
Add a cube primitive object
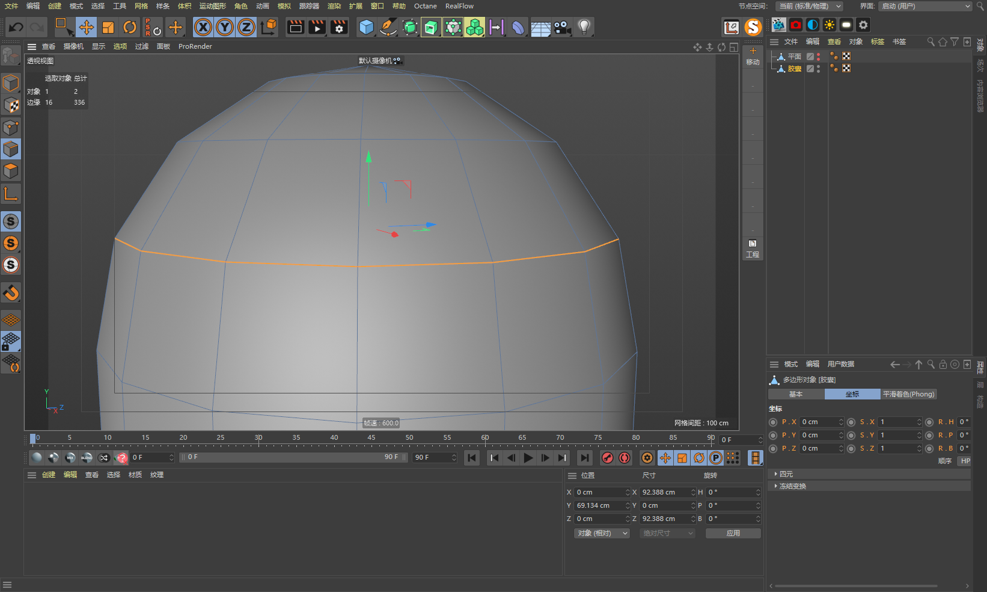366,27
